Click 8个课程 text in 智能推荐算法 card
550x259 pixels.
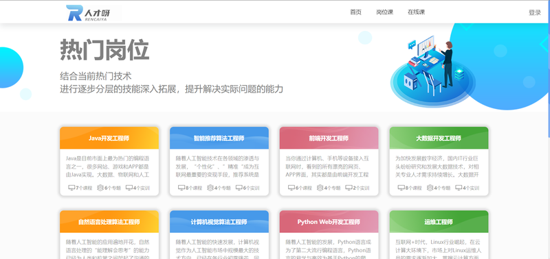click(194, 188)
